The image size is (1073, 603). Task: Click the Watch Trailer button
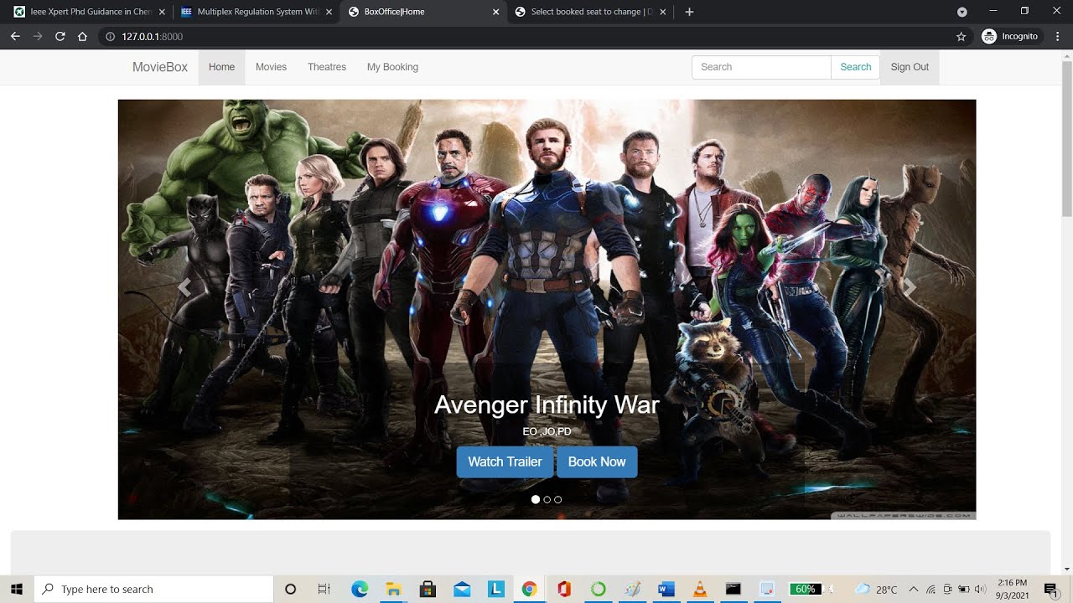tap(505, 461)
